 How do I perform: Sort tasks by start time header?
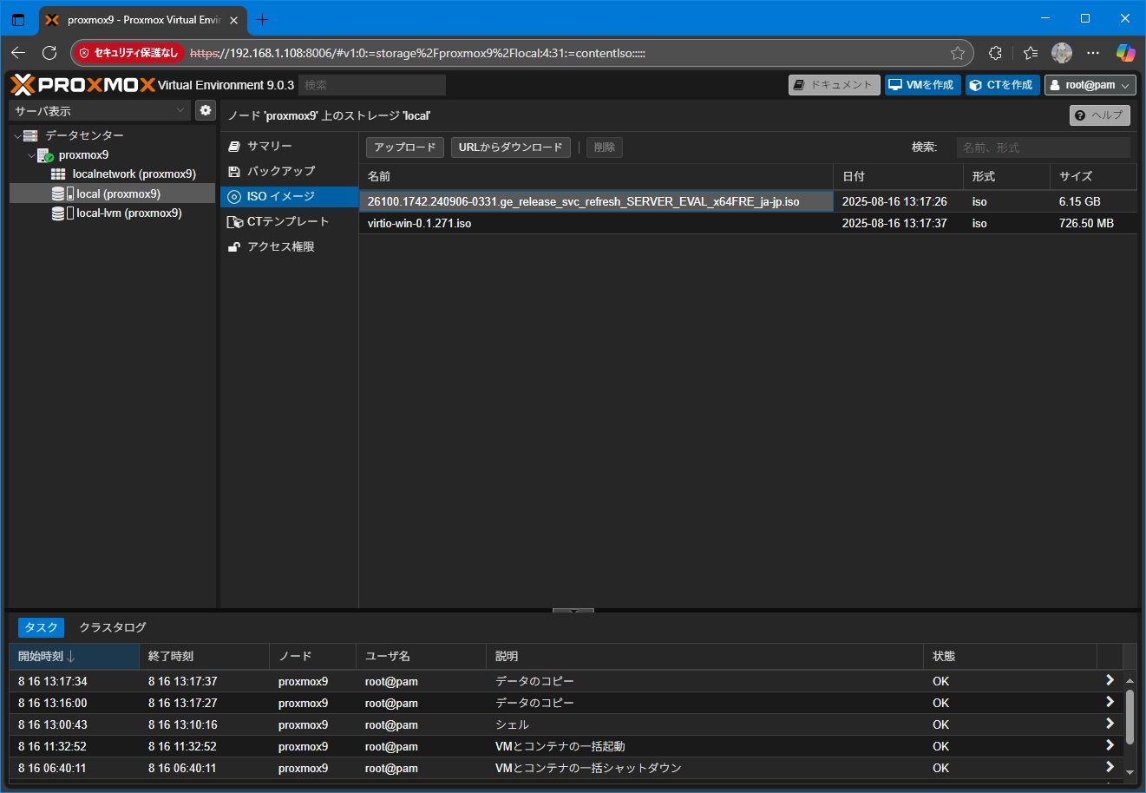[x=74, y=656]
